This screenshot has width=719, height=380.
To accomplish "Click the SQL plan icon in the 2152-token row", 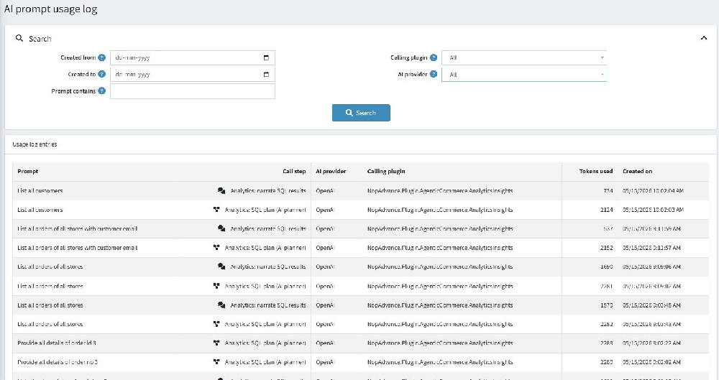I will [x=216, y=248].
